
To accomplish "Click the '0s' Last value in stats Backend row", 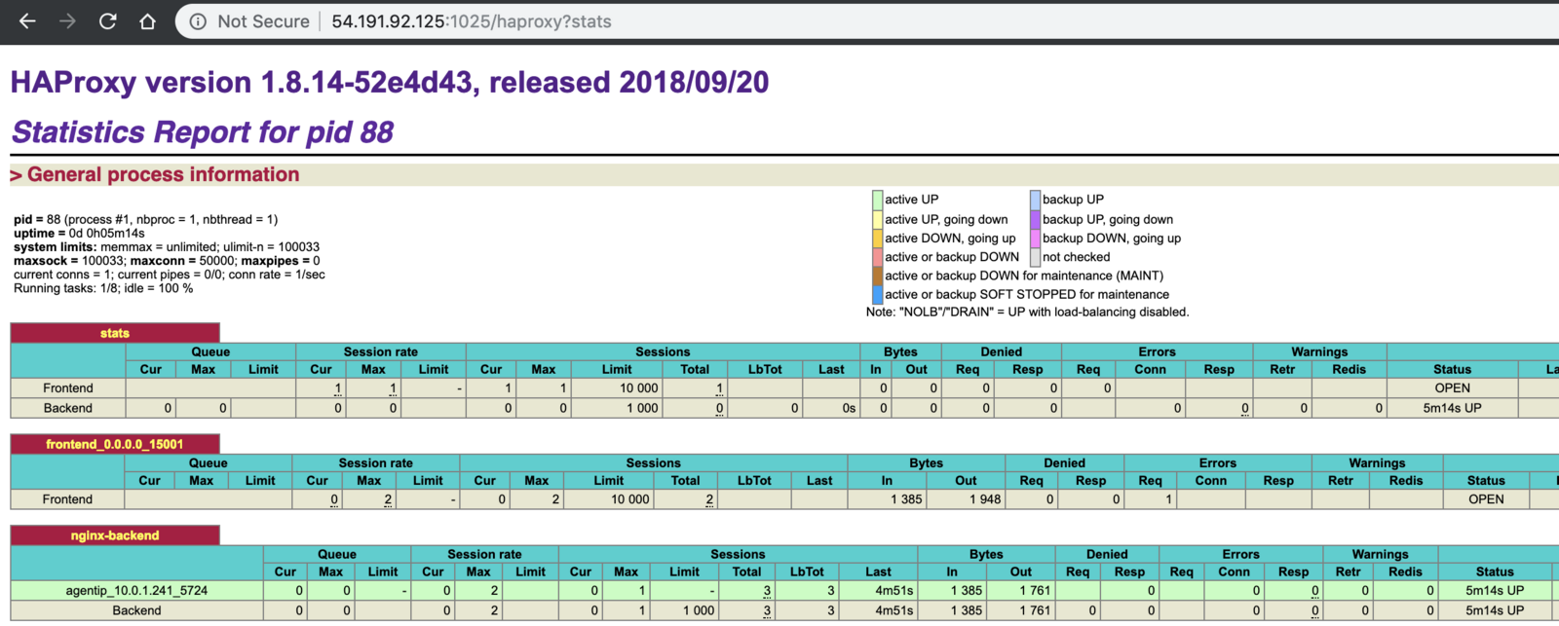I will click(849, 408).
